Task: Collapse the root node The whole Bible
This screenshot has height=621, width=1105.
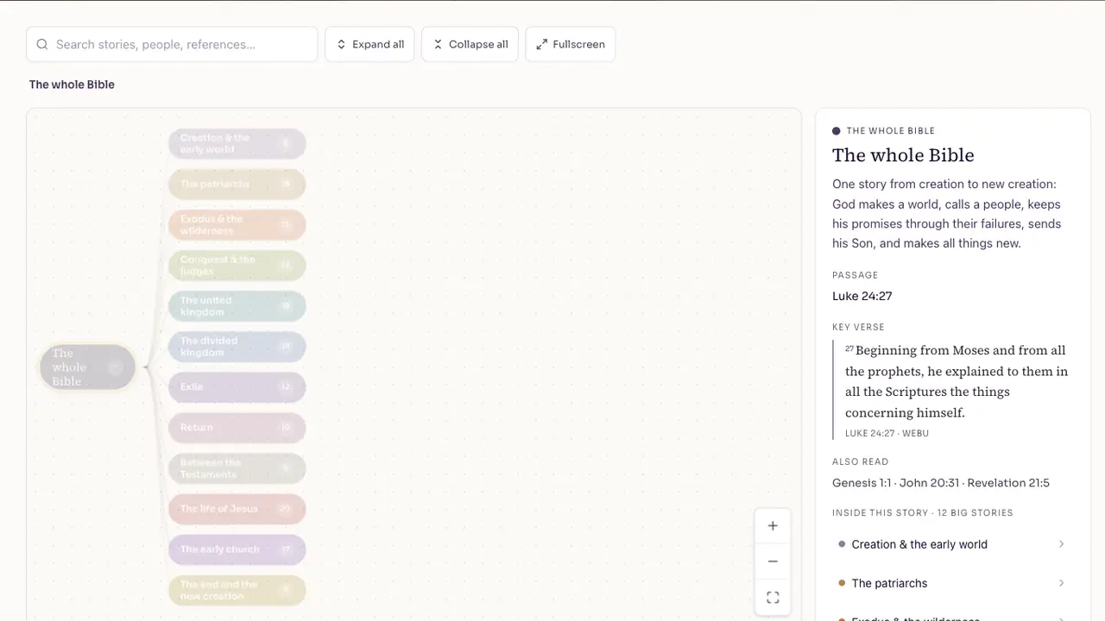Action: point(115,367)
